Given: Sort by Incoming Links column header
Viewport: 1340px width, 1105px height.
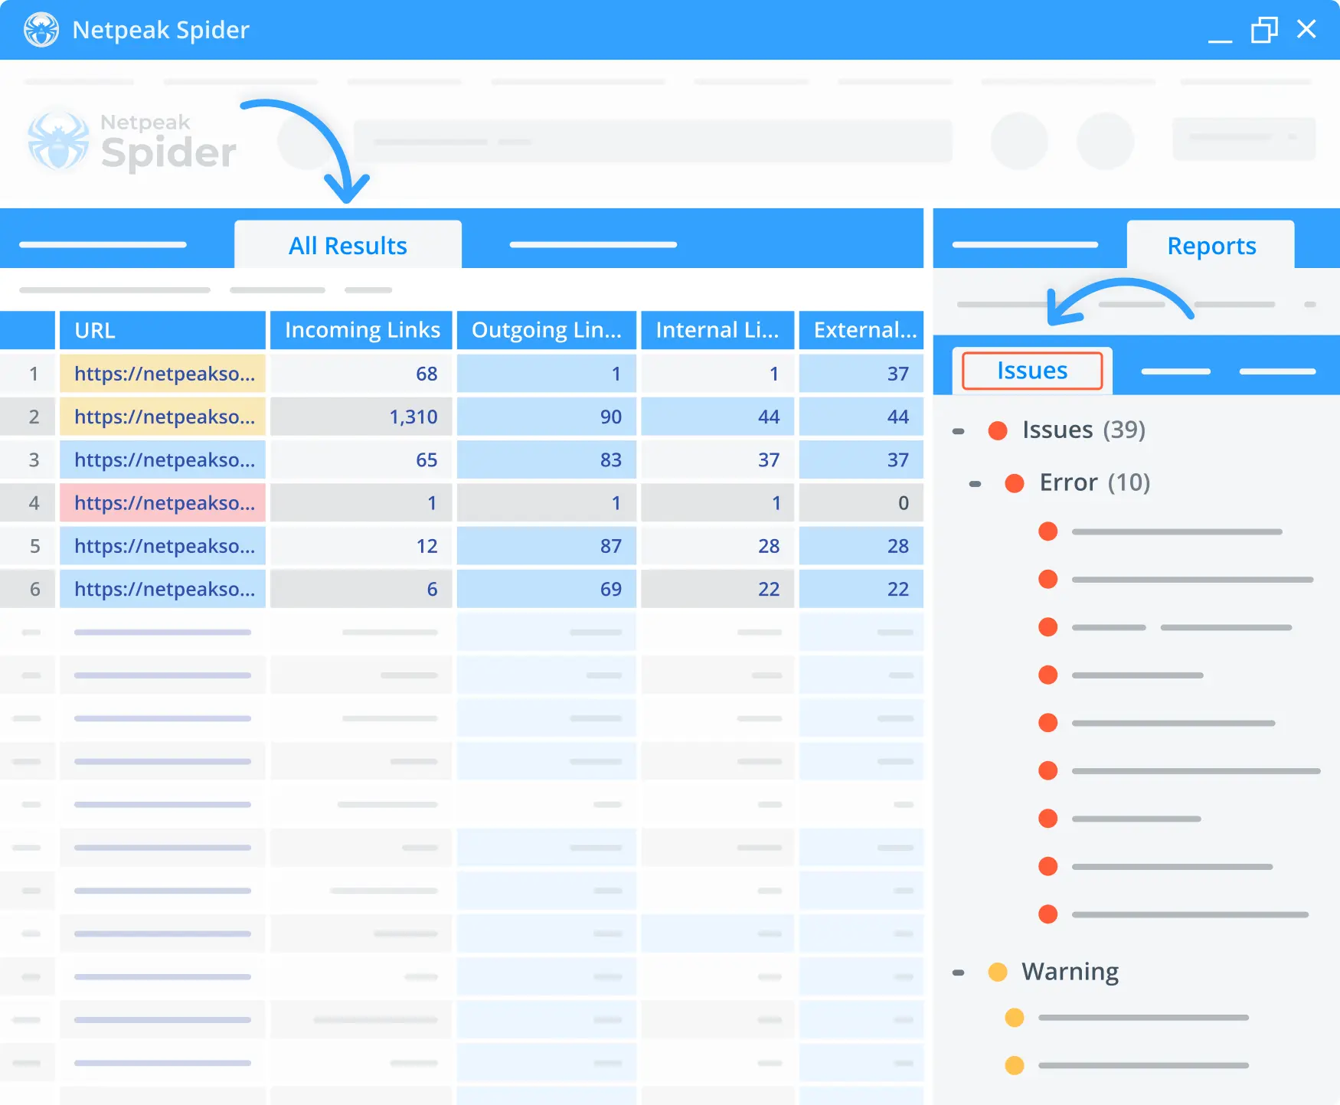Looking at the screenshot, I should click(361, 330).
